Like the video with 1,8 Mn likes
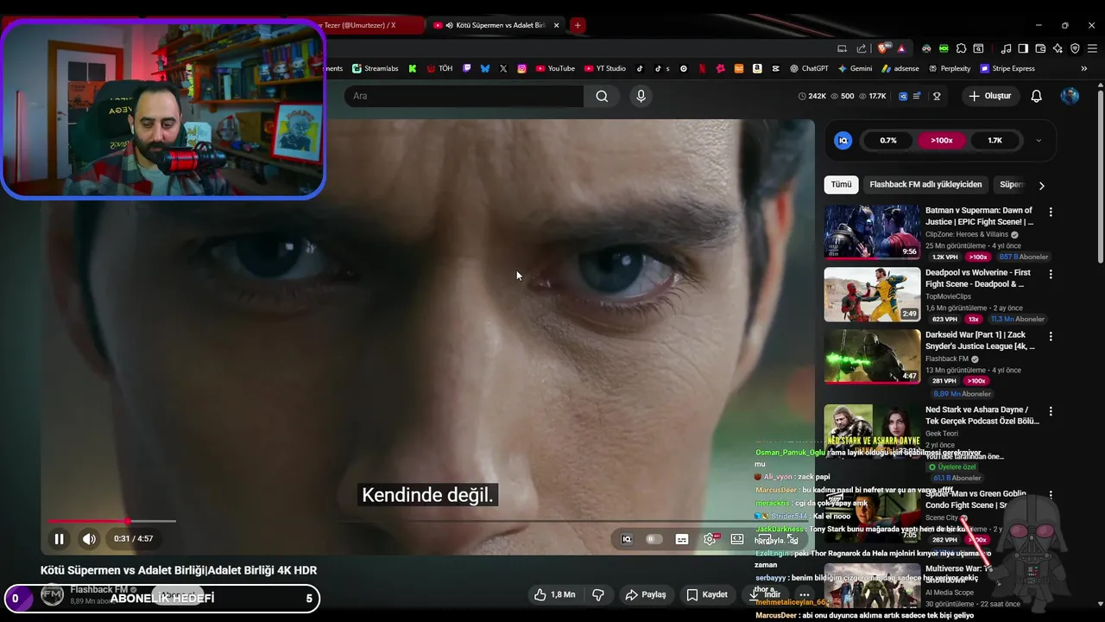Viewport: 1105px width, 622px height. pyautogui.click(x=554, y=594)
